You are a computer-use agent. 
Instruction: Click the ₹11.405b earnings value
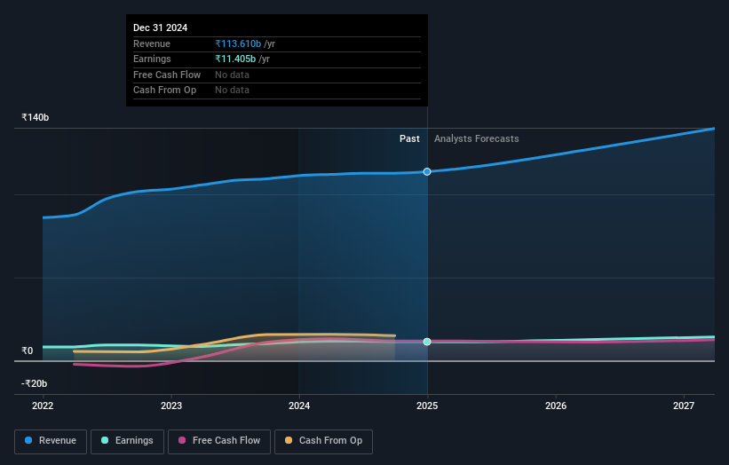click(x=235, y=59)
